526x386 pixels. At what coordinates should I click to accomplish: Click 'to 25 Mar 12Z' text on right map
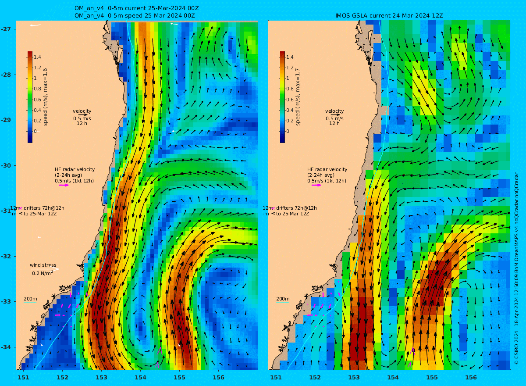coord(292,214)
